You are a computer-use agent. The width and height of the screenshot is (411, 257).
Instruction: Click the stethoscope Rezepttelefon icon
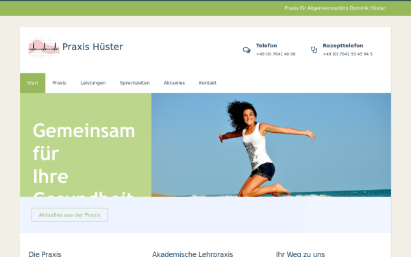pyautogui.click(x=314, y=49)
